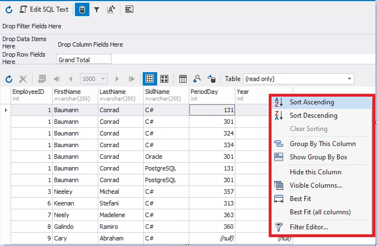Click the Micheal last name cell
377x246 pixels.
coord(120,192)
